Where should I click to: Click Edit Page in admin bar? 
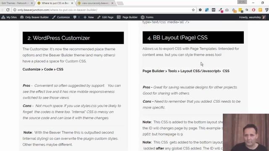pyautogui.click(x=105, y=17)
